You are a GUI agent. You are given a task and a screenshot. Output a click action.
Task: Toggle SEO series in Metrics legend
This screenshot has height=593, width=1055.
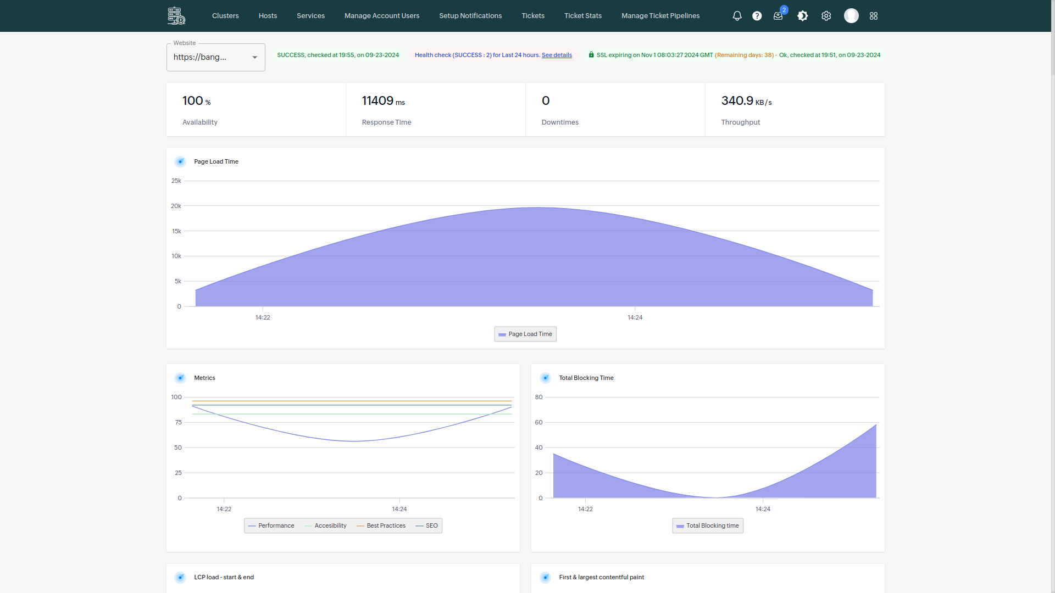click(427, 525)
